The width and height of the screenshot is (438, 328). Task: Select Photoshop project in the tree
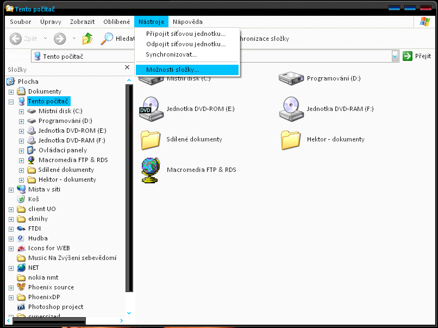coord(55,307)
